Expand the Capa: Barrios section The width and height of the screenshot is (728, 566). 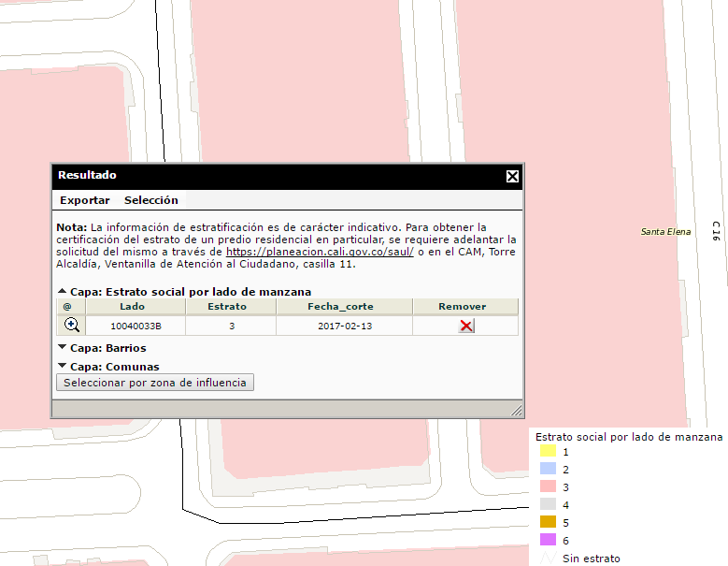tap(62, 348)
